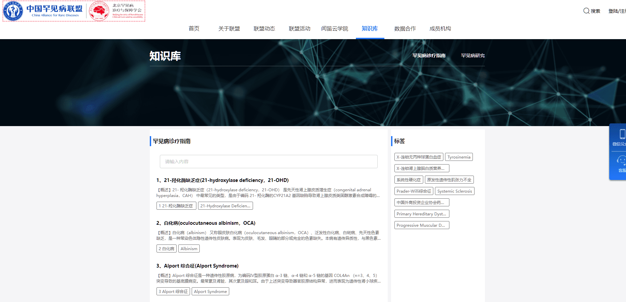Image resolution: width=626 pixels, height=302 pixels.
Task: Focus the 请输入内容 search field
Action: click(x=269, y=162)
